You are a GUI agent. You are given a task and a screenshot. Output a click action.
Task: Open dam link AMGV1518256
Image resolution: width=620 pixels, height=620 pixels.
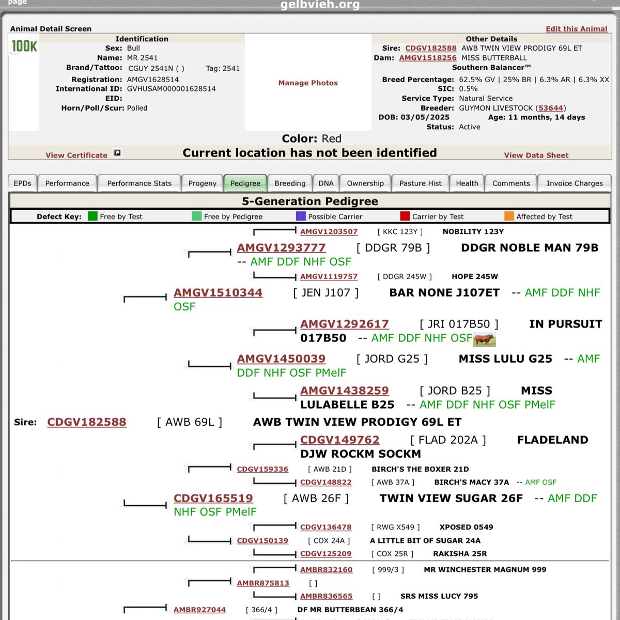click(428, 58)
